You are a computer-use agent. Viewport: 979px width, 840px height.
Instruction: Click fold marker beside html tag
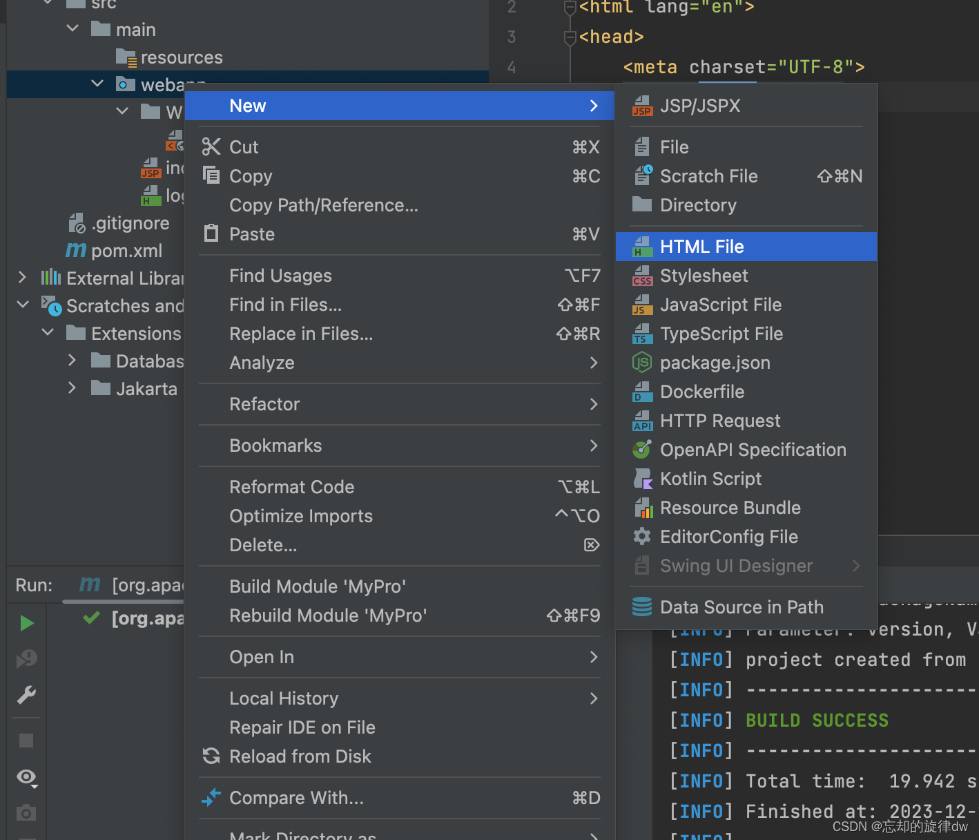pyautogui.click(x=570, y=8)
